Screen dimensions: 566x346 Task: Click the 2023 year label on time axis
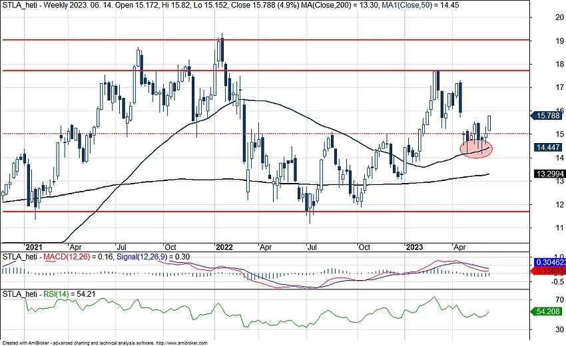coord(414,247)
